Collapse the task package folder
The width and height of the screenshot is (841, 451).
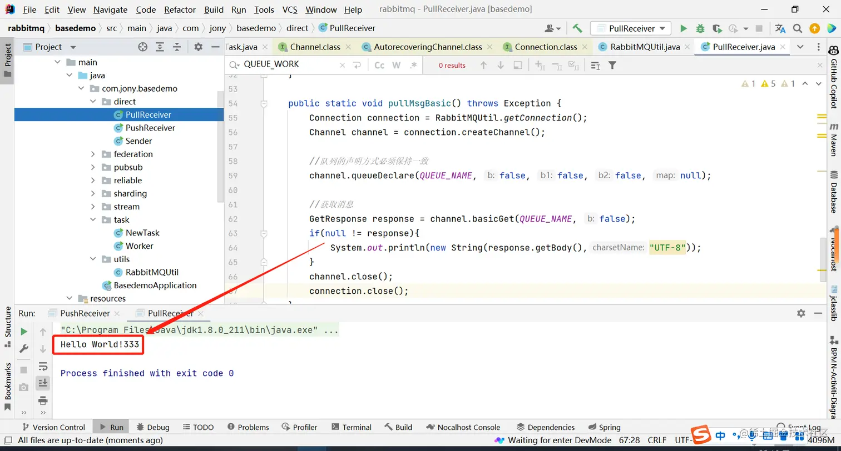[x=93, y=220]
